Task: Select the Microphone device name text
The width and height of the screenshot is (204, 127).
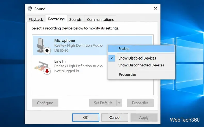Action: point(65,41)
